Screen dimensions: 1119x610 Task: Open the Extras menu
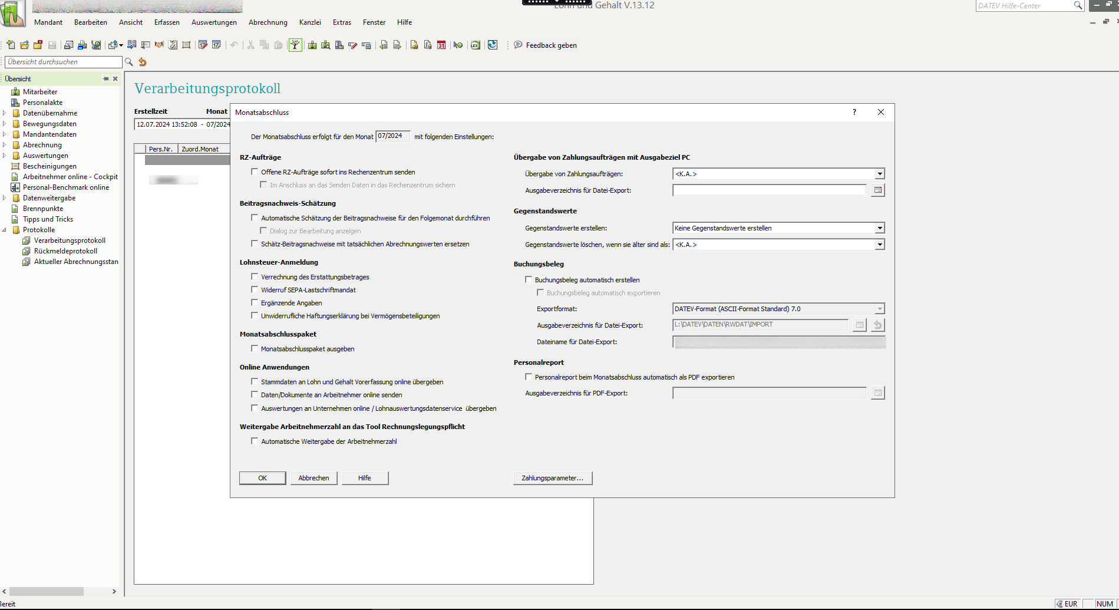[342, 22]
